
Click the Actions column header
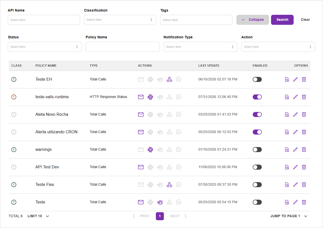tap(145, 66)
